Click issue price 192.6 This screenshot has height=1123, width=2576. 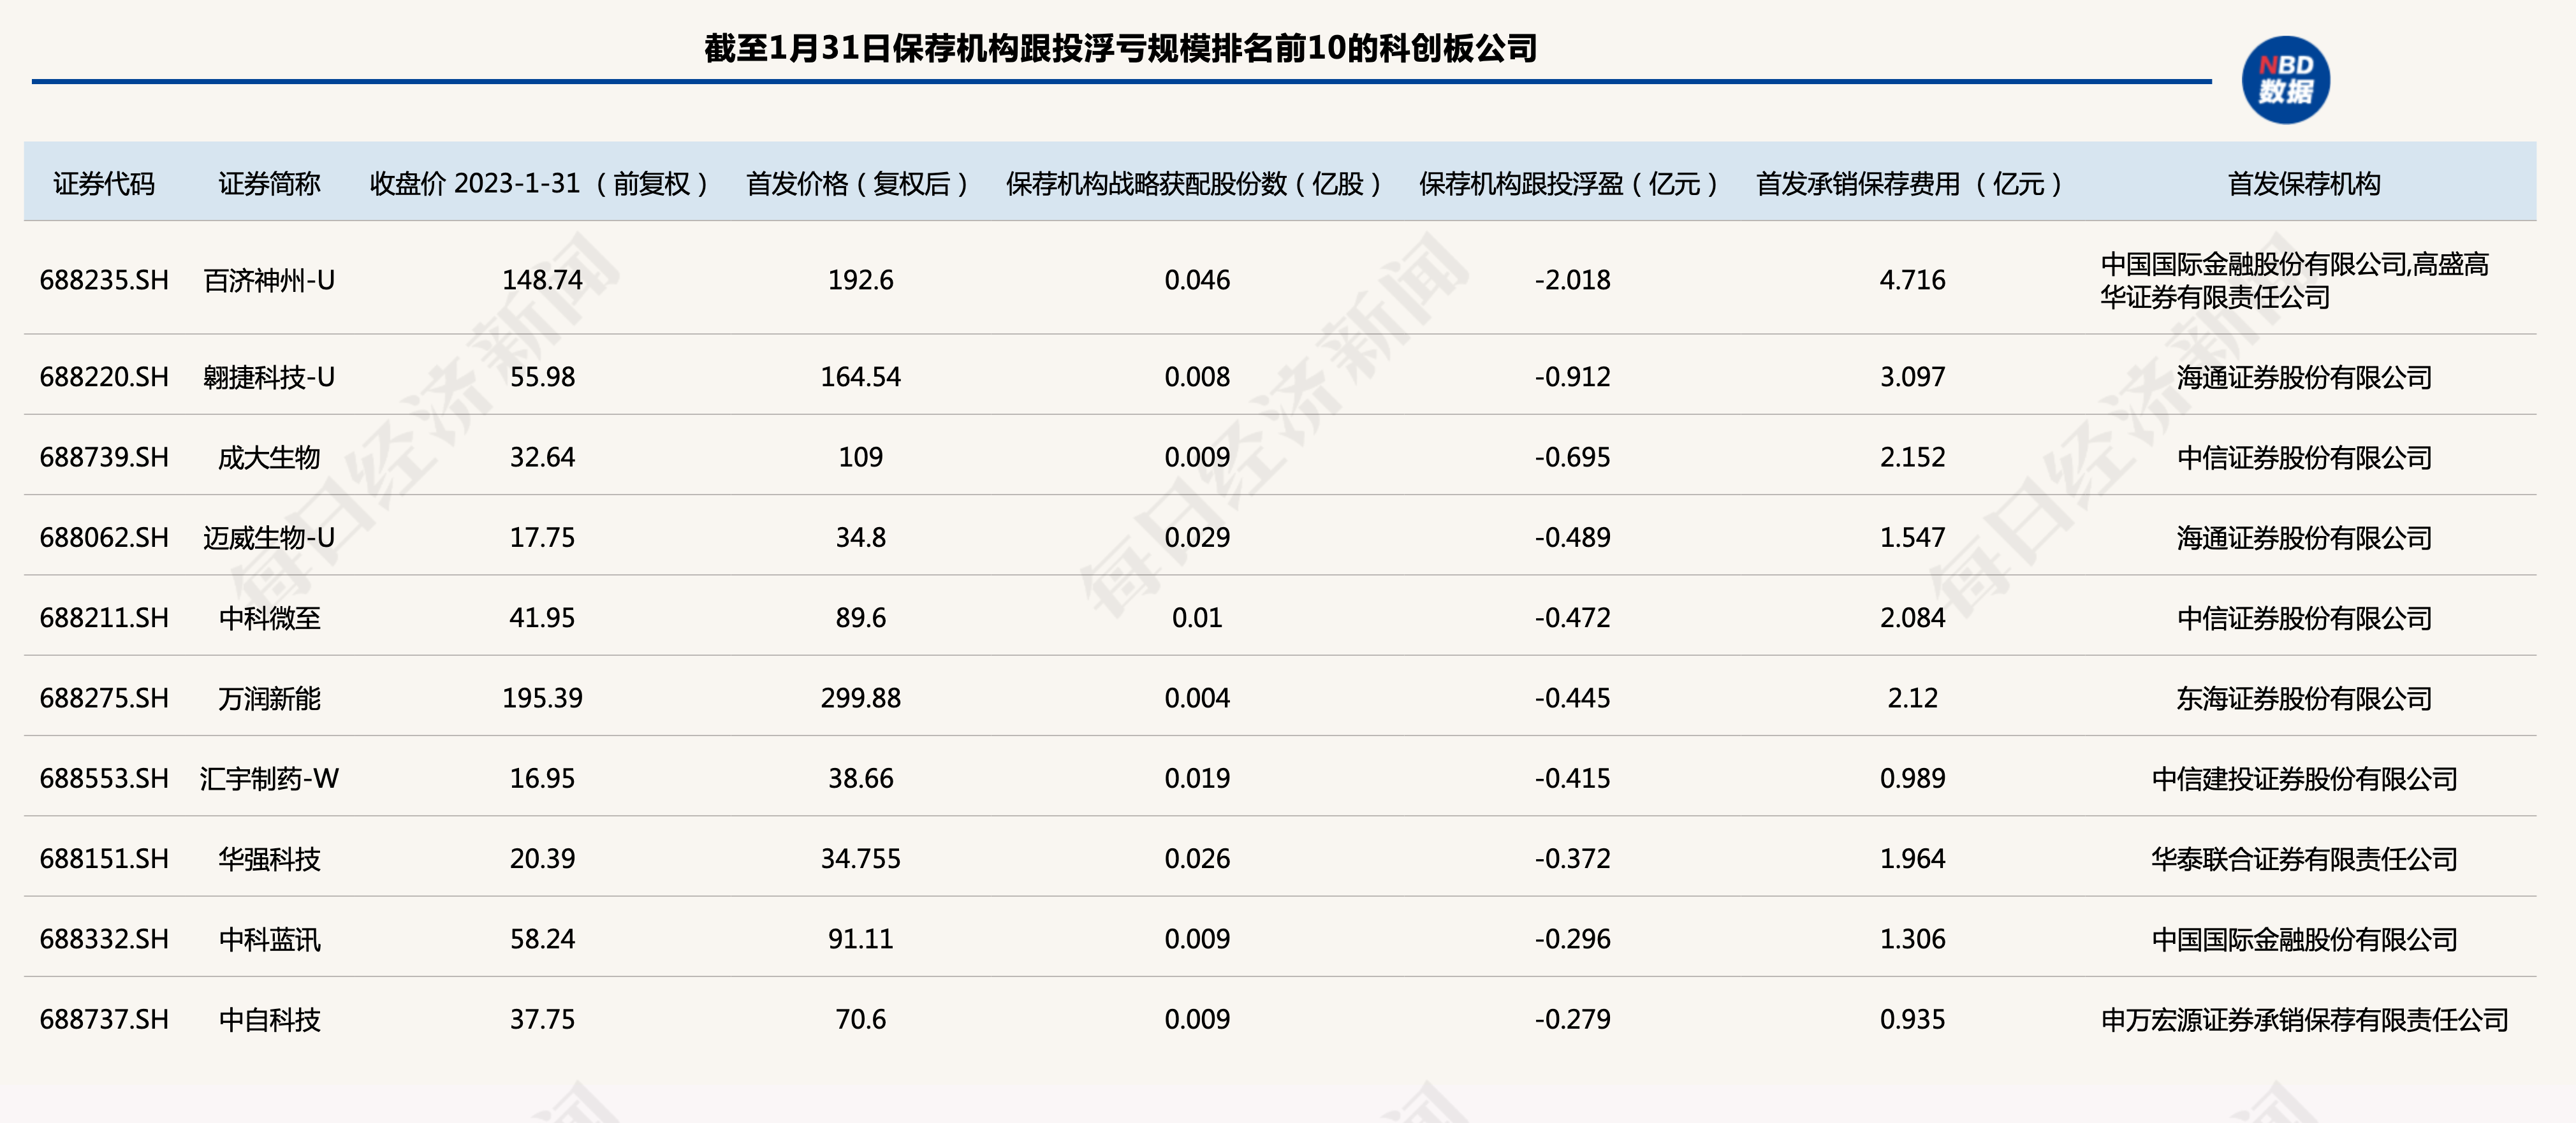pyautogui.click(x=860, y=280)
